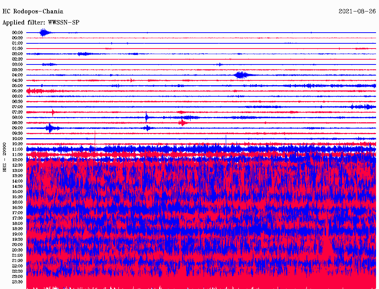Click the 00:00 time row label
379x289 pixels.
pyautogui.click(x=17, y=33)
